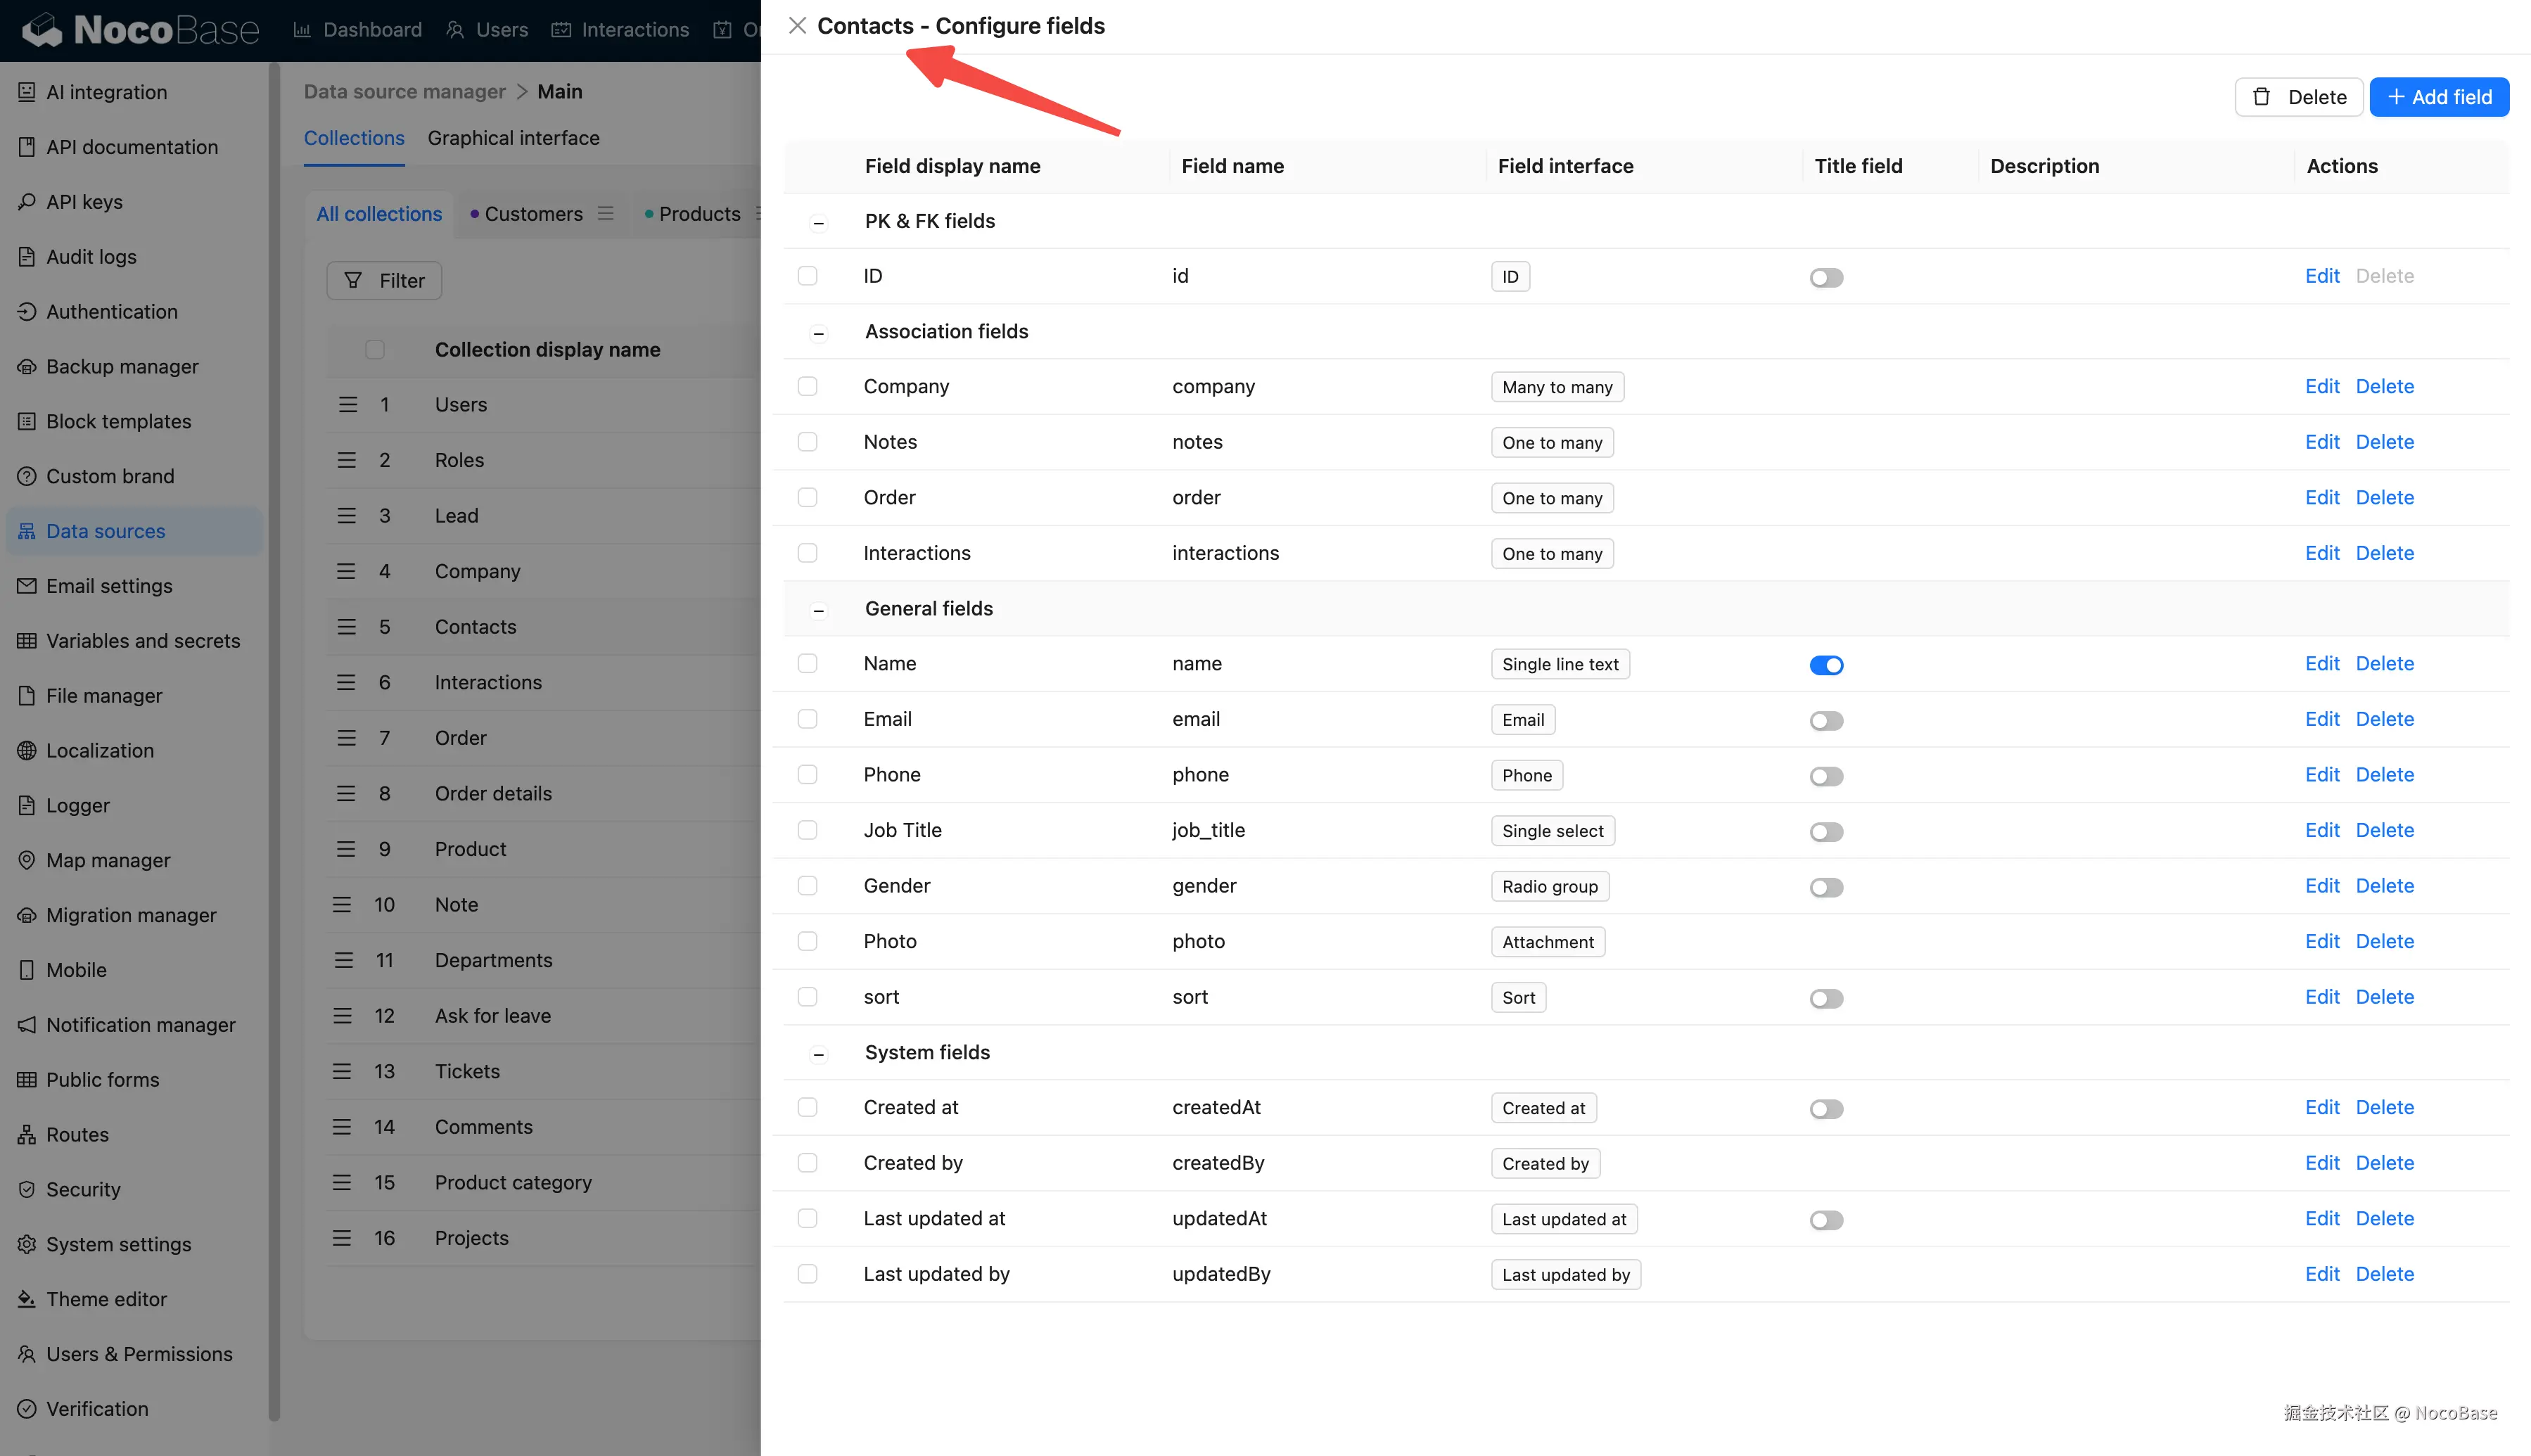The height and width of the screenshot is (1456, 2531).
Task: Check the Company field row checkbox
Action: tap(807, 386)
